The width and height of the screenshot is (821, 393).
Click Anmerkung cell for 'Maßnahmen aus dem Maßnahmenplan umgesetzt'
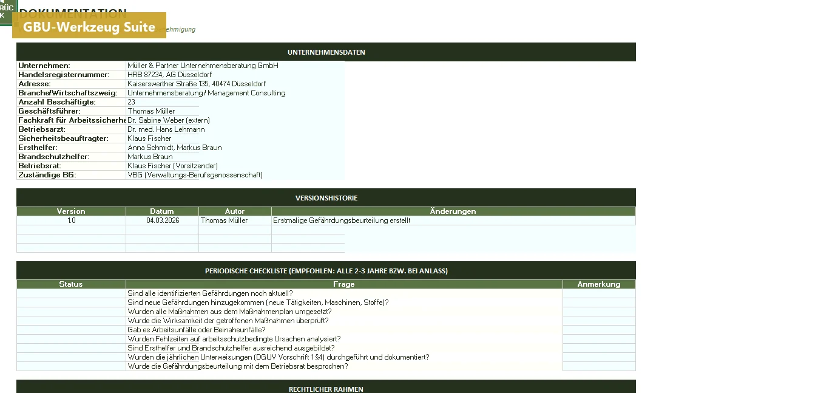pos(599,312)
